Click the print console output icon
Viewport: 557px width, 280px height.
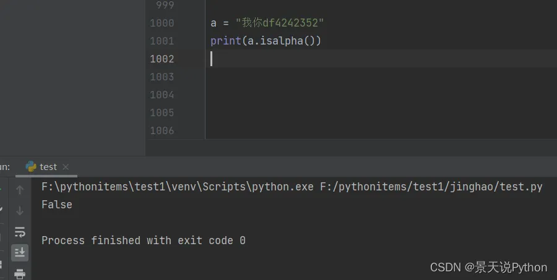click(x=20, y=273)
